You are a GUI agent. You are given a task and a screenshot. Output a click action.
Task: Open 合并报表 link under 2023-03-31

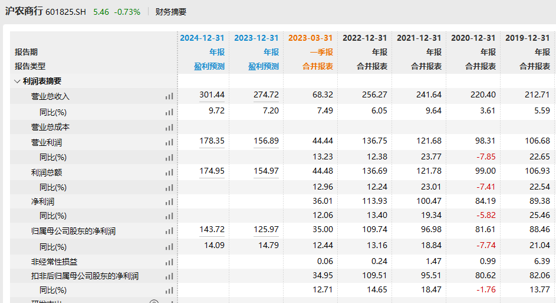[x=318, y=67]
